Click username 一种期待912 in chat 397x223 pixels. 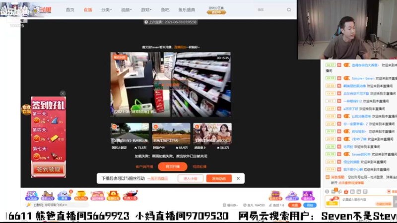click(353, 101)
